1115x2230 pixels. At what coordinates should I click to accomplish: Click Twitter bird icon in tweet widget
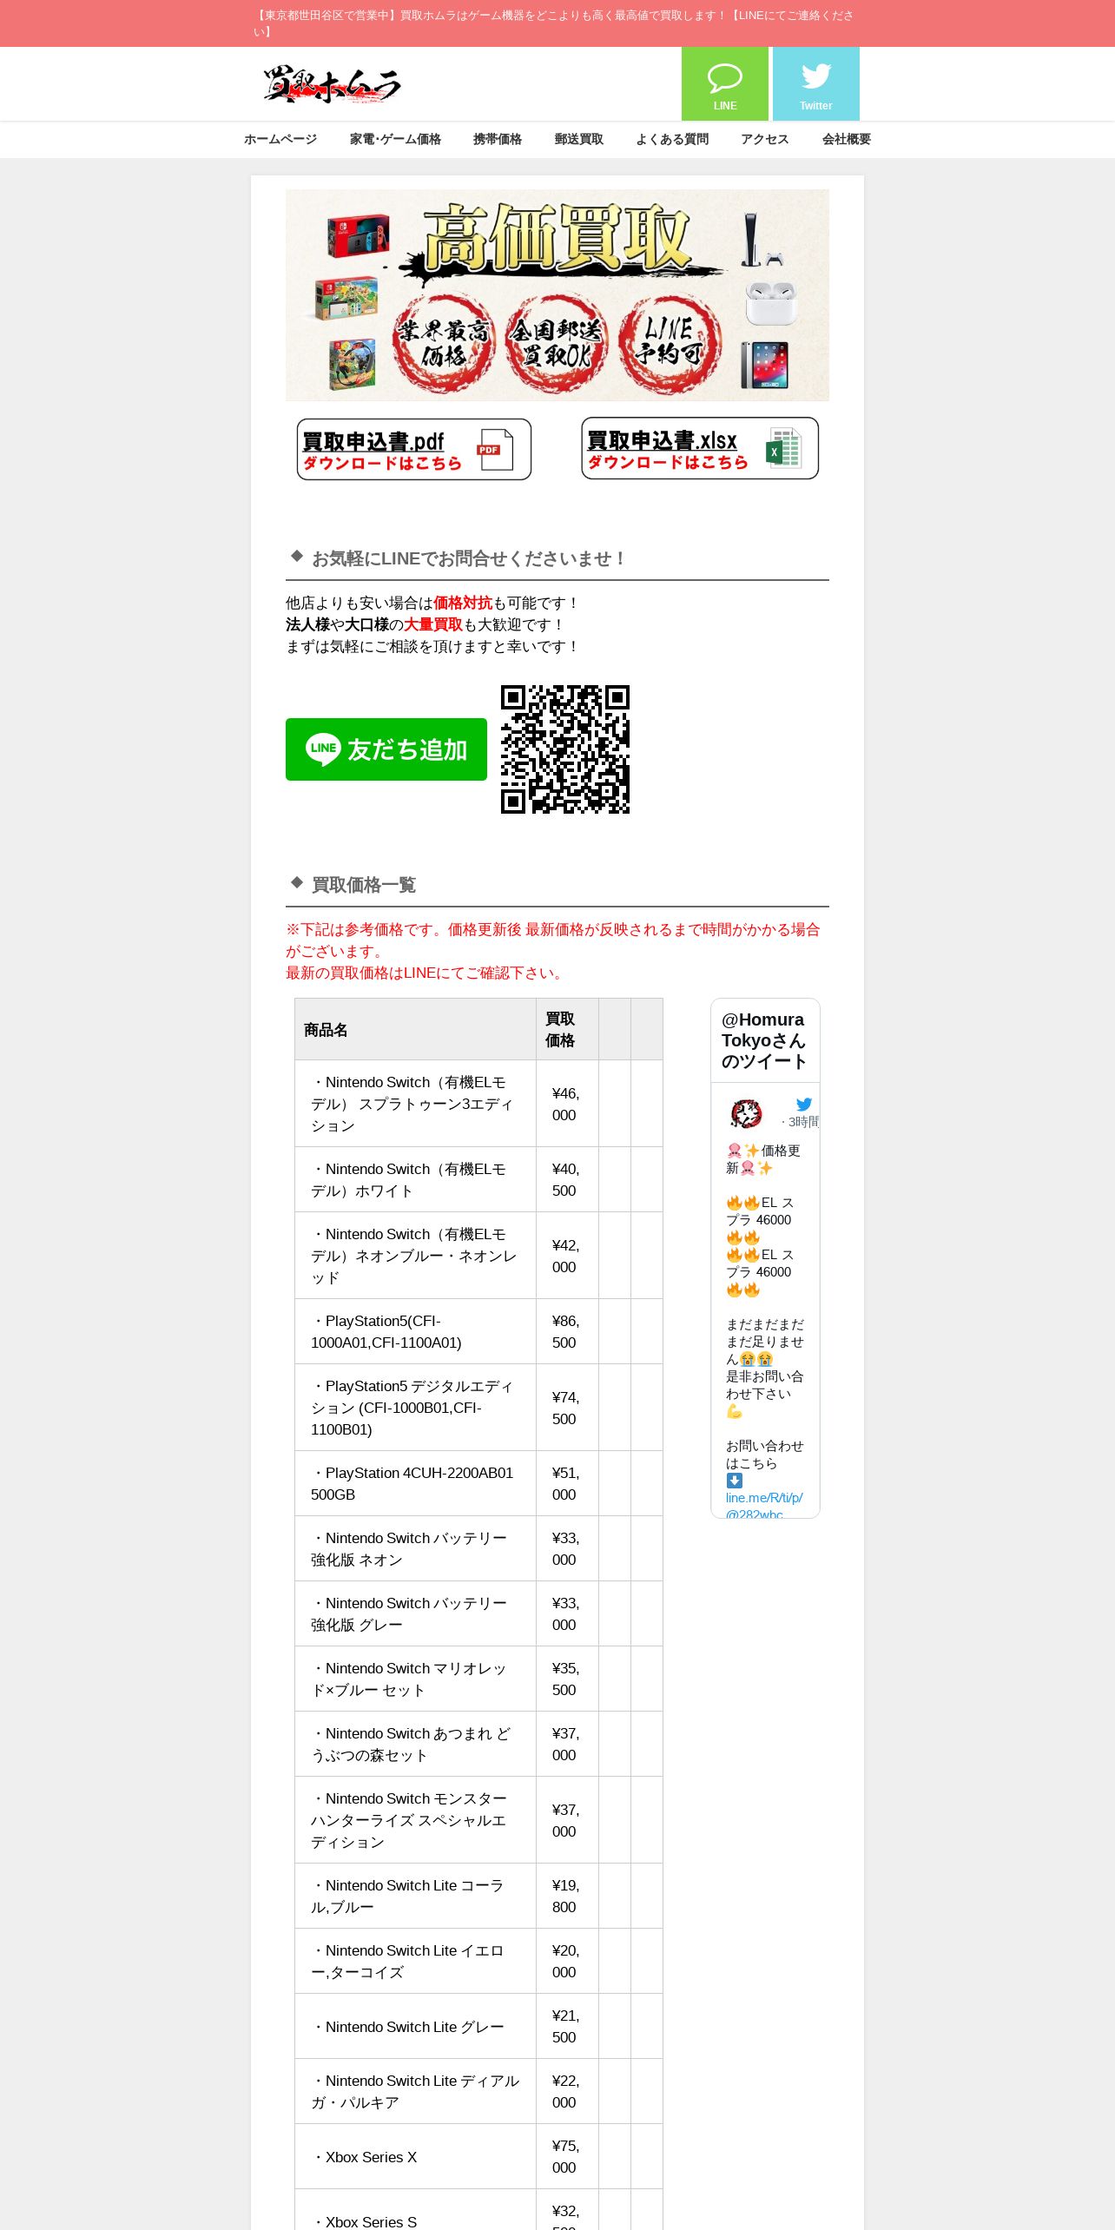pos(804,1104)
